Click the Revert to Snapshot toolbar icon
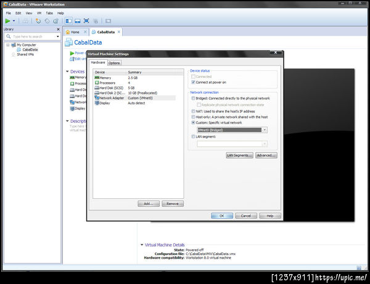The image size is (370, 284). (47, 21)
